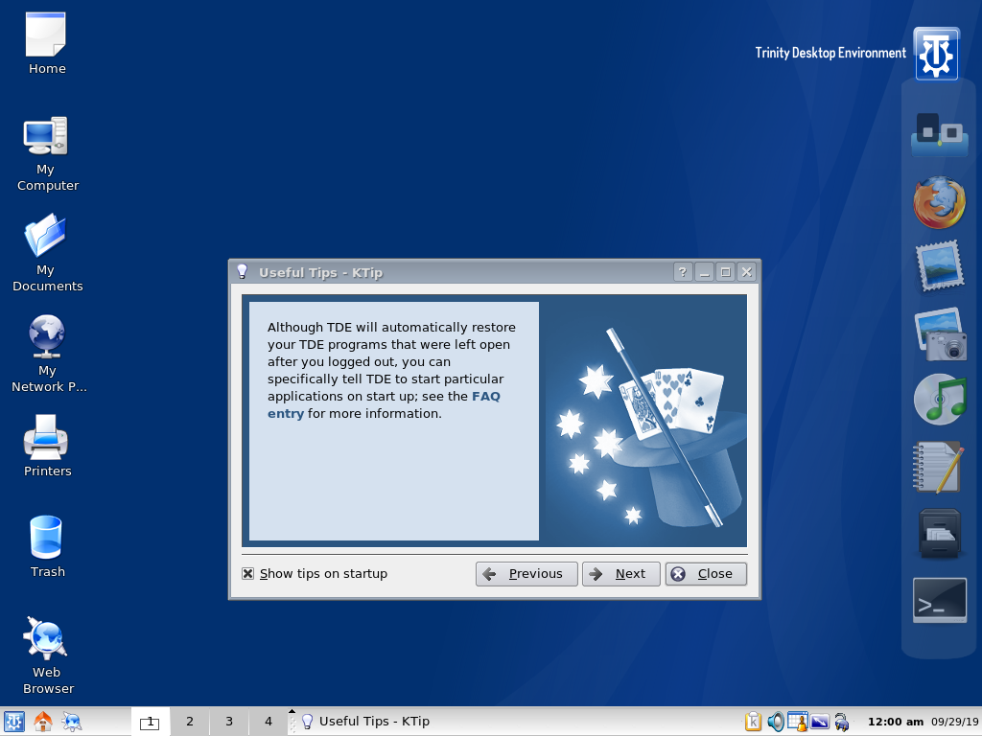Click the lightbulb icon in KTip title bar

tap(243, 271)
